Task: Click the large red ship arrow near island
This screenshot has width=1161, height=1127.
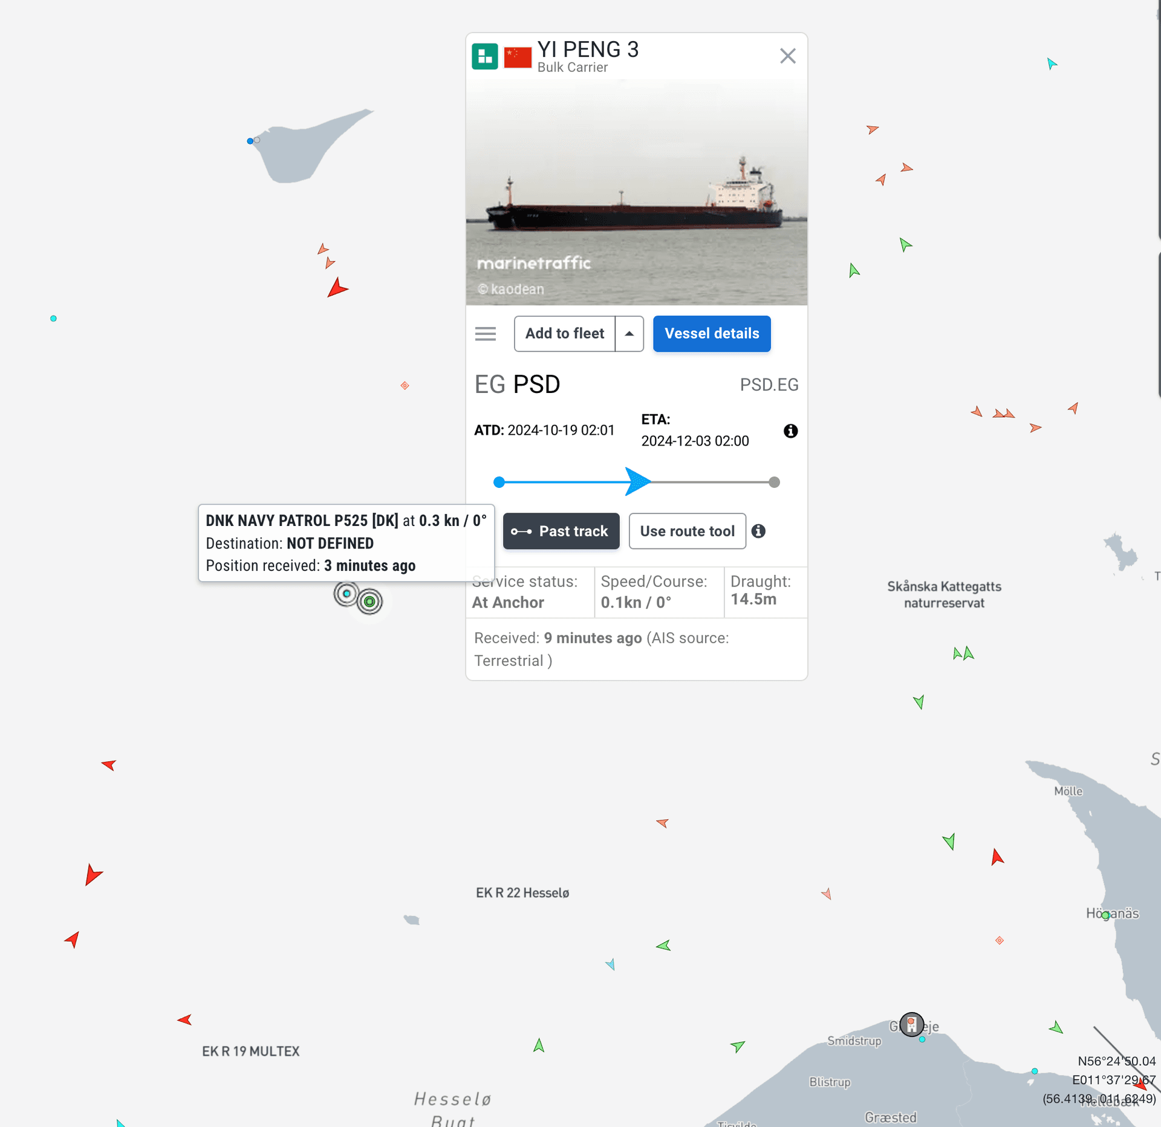Action: (x=337, y=288)
